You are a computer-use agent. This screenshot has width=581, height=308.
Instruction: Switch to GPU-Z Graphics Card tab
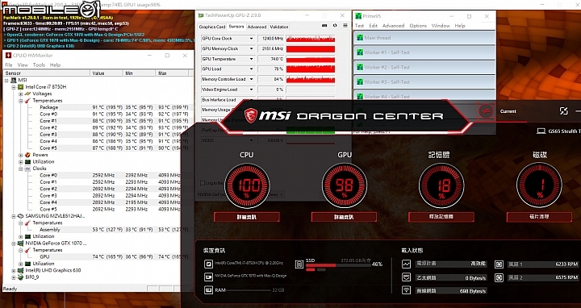[212, 27]
